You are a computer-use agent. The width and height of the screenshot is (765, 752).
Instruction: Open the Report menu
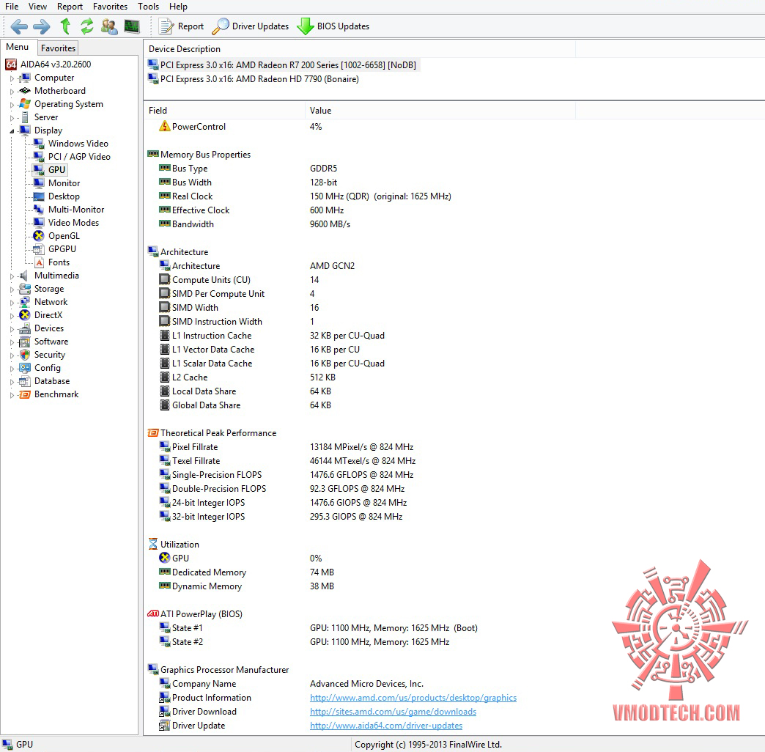point(70,7)
